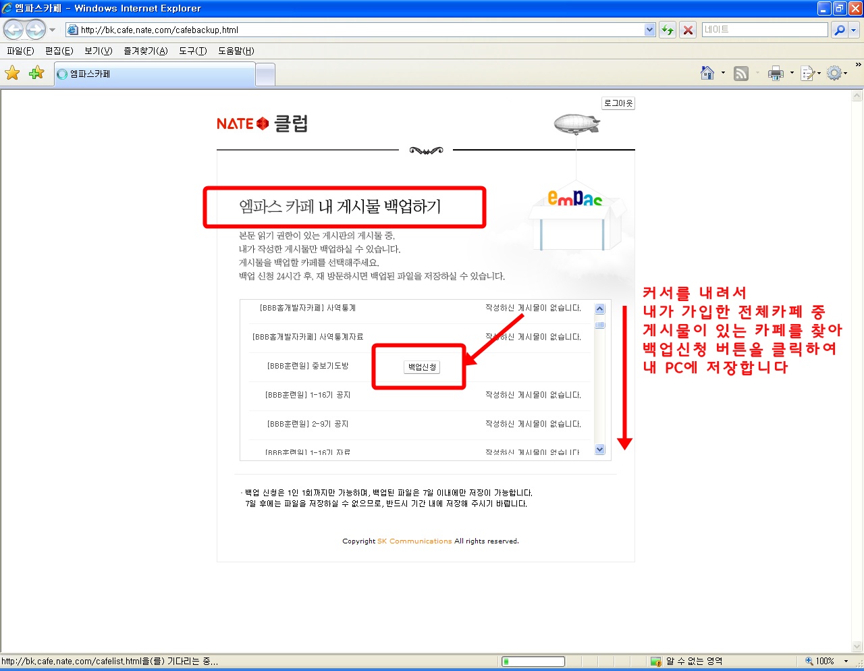Click the page scrollbar up arrow
The height and width of the screenshot is (671, 864).
click(857, 96)
